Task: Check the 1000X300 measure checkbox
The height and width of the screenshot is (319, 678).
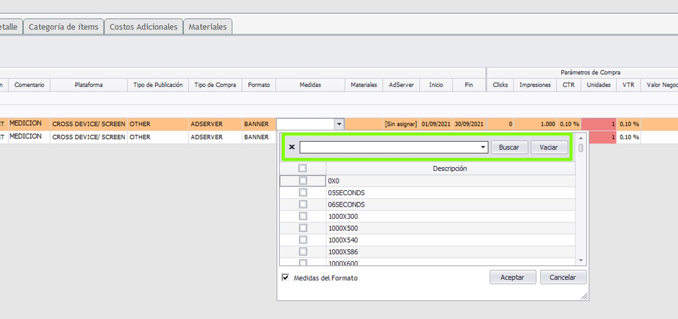Action: click(x=303, y=216)
